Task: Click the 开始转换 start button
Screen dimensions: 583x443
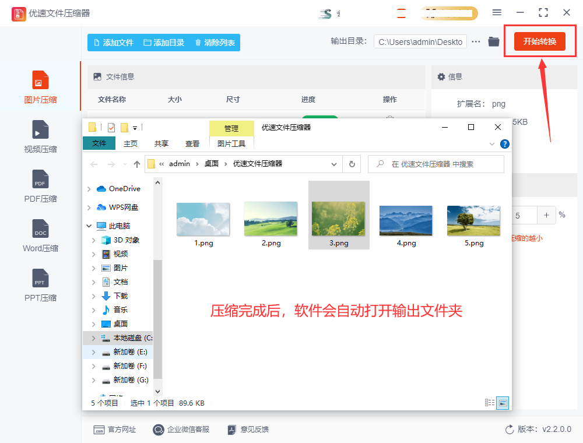Action: coord(539,41)
